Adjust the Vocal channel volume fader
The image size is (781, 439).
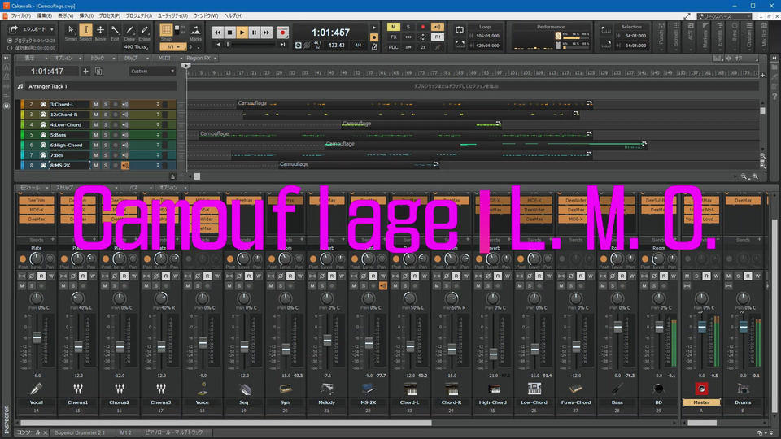pyautogui.click(x=37, y=337)
